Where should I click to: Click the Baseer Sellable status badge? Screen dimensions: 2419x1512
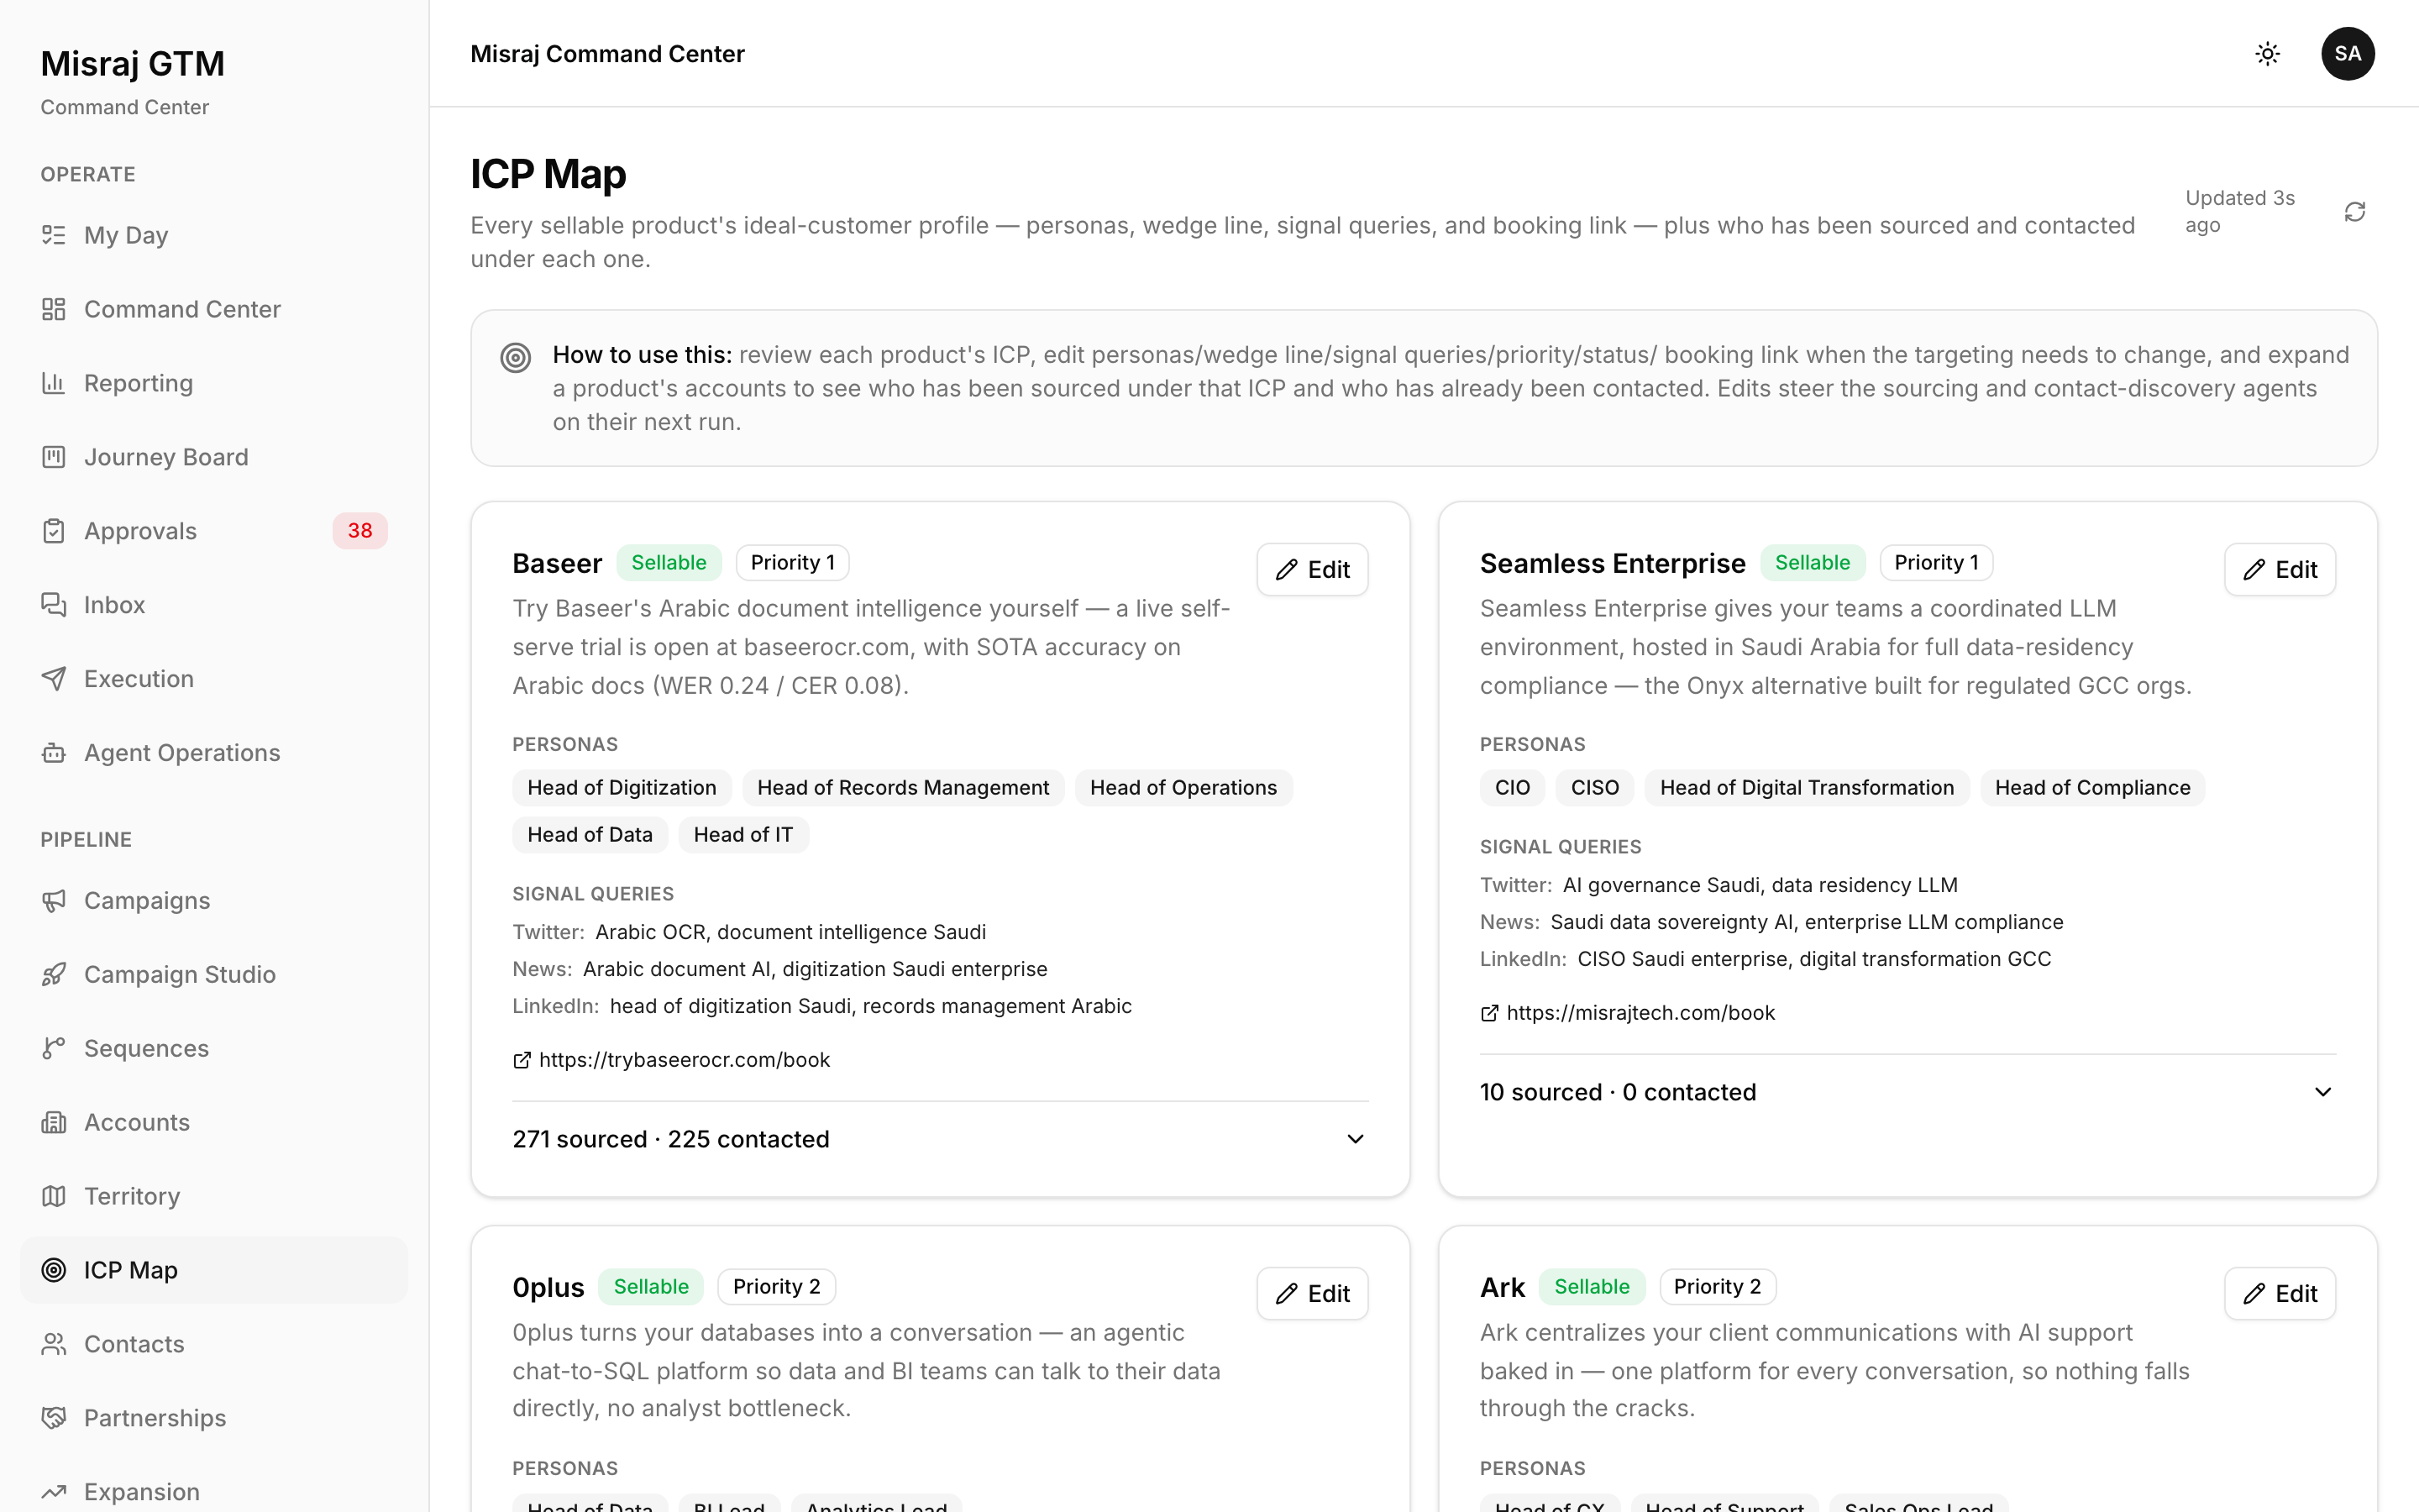[669, 563]
